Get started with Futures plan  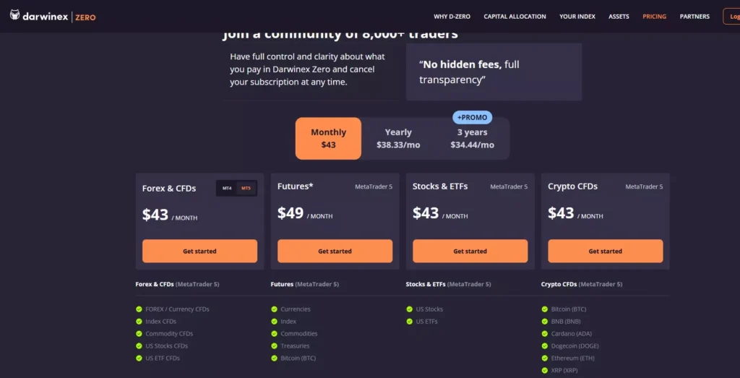pos(335,251)
